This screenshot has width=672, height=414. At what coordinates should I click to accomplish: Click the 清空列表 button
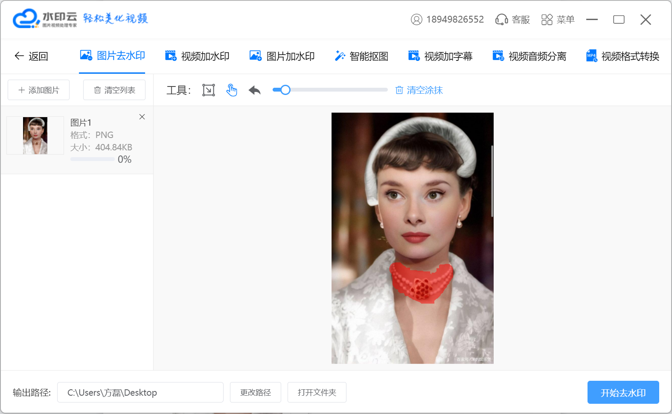114,90
